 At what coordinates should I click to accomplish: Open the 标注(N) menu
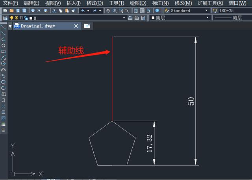[160, 3]
